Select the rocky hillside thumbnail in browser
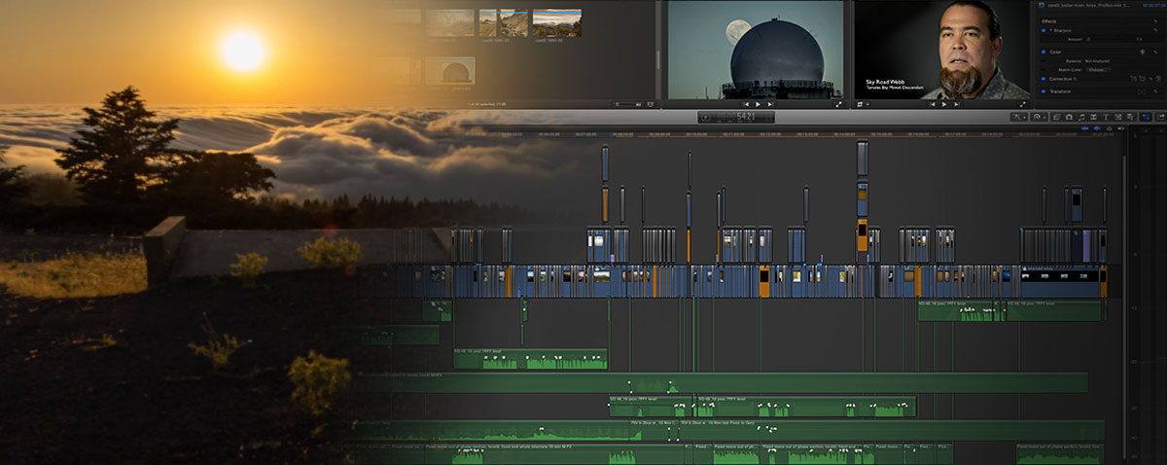 tap(505, 22)
